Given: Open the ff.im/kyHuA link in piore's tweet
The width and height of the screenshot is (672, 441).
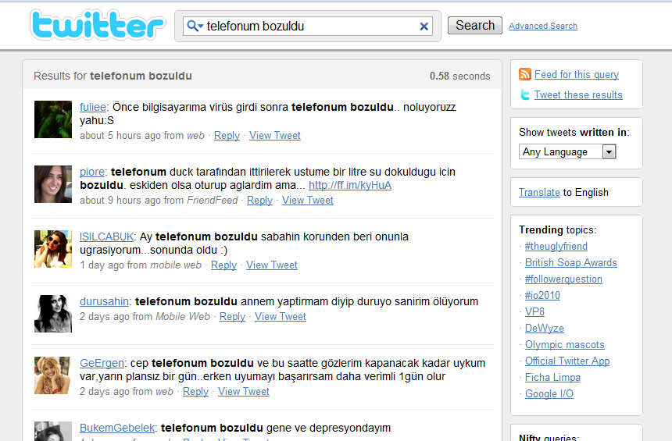Looking at the screenshot, I should tap(349, 186).
